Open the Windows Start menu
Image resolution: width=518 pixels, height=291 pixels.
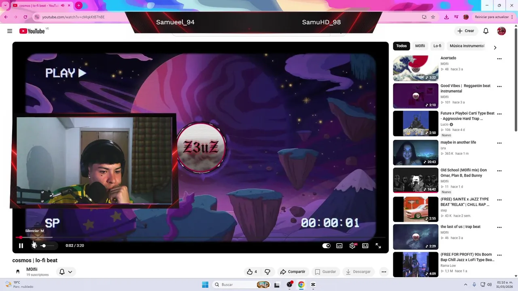point(205,285)
